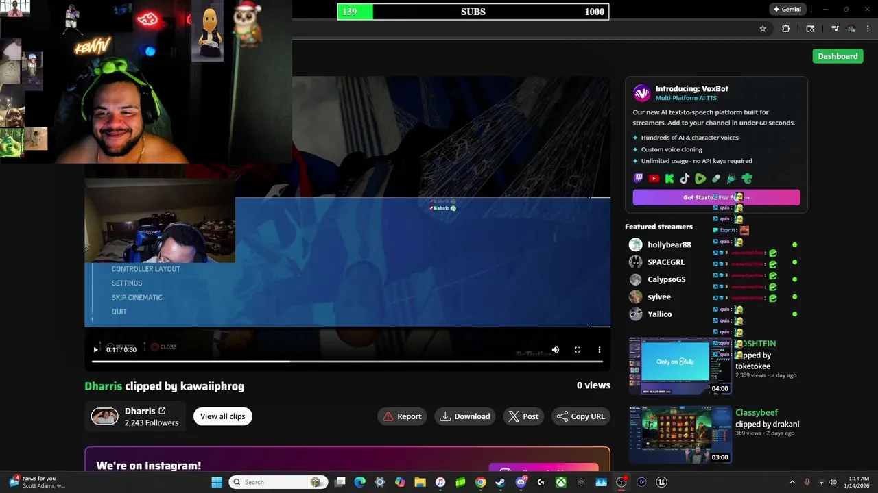Click the Get Started gradient button
This screenshot has height=493, width=878.
pos(716,197)
